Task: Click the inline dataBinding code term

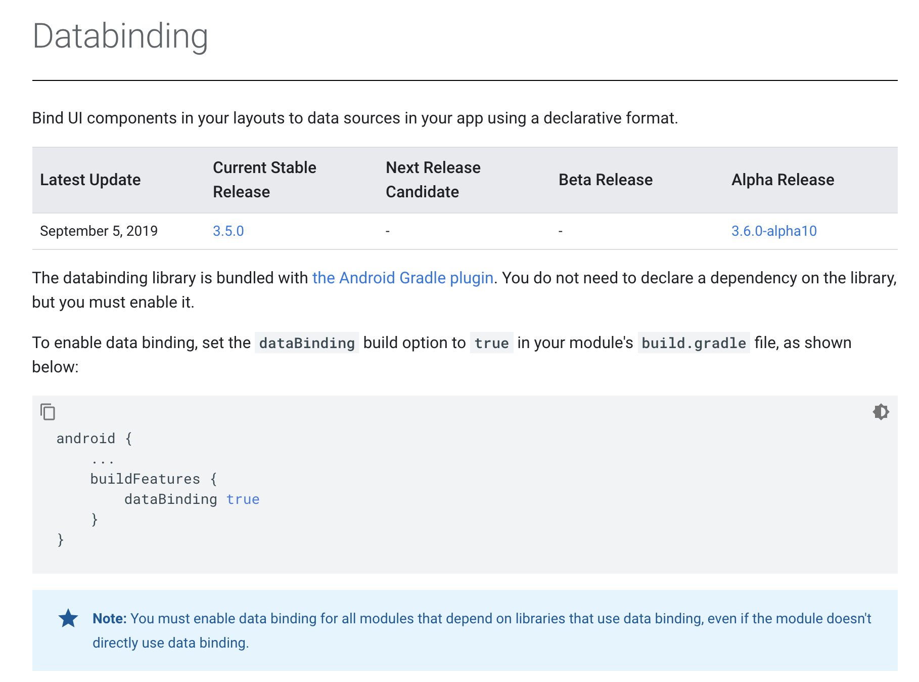Action: (306, 343)
